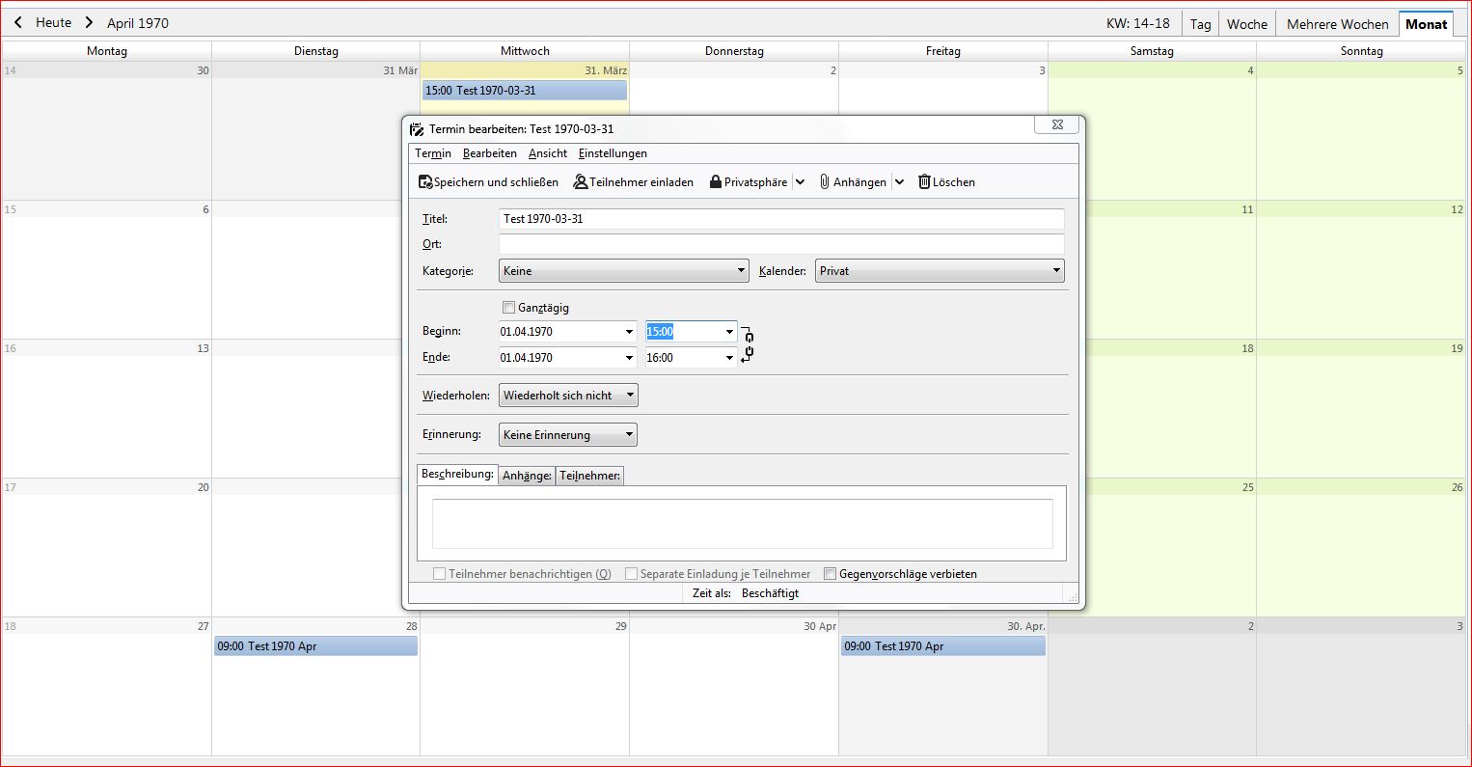The height and width of the screenshot is (767, 1472).
Task: Click in the Ort input field
Action: coord(781,244)
